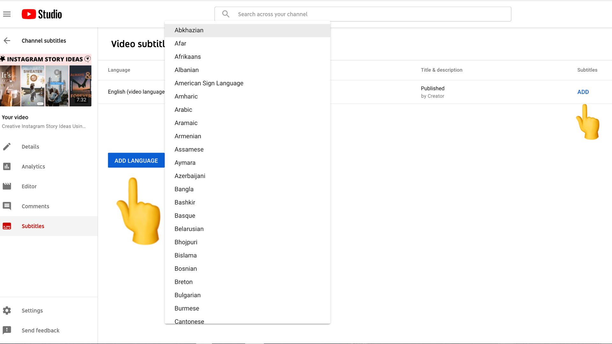Choose American Sign Language option

[209, 83]
